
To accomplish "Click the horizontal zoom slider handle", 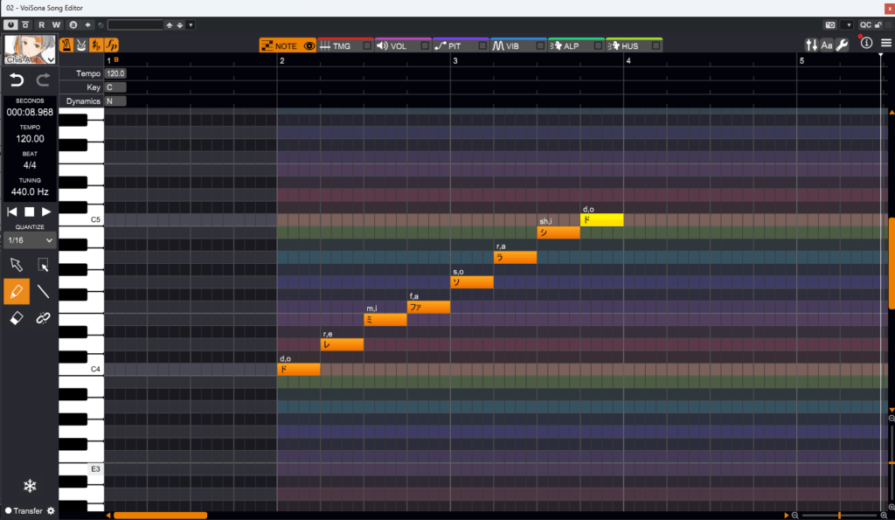I will click(839, 516).
